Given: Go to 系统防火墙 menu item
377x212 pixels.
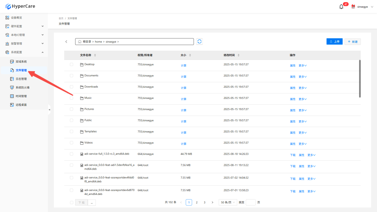Looking at the screenshot, I should click(x=22, y=87).
